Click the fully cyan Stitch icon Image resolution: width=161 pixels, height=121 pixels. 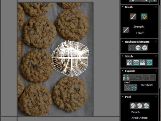pos(149,63)
